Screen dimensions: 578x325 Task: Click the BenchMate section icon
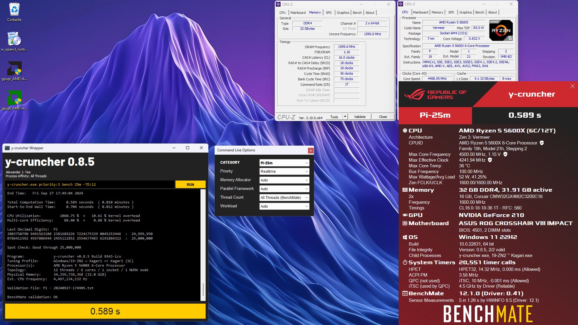(405, 293)
